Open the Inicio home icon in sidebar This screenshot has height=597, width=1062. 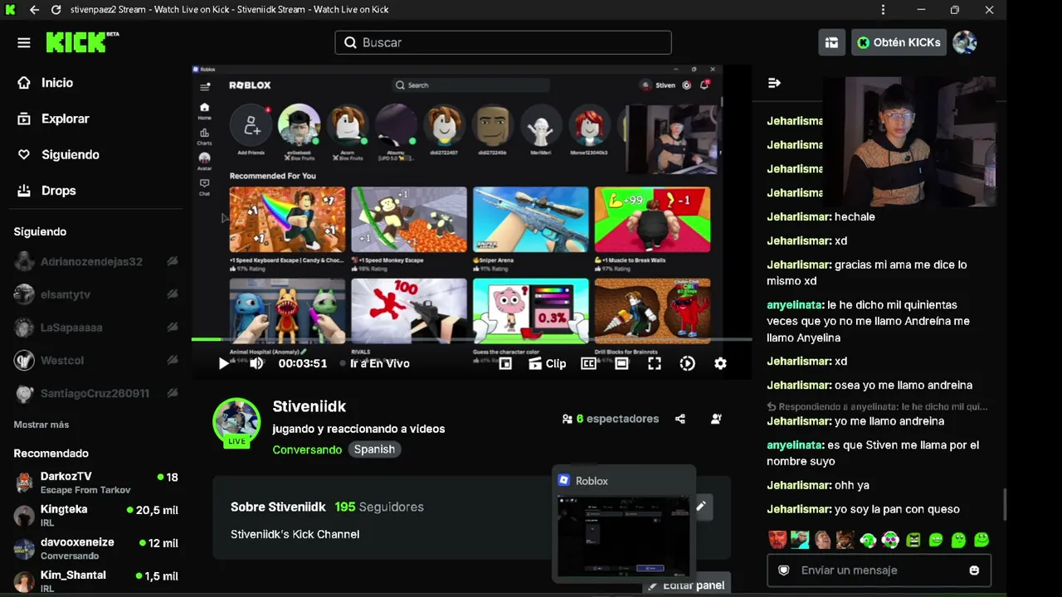[24, 83]
